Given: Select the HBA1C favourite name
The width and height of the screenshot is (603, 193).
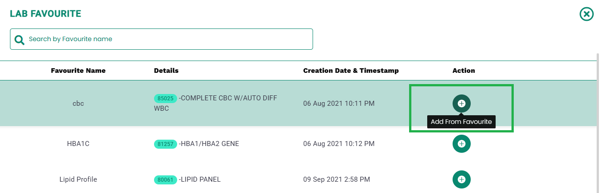Looking at the screenshot, I should click(78, 144).
